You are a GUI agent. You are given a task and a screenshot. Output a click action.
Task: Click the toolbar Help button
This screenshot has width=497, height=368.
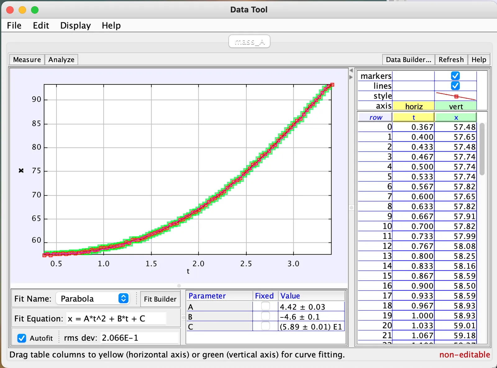coord(479,60)
